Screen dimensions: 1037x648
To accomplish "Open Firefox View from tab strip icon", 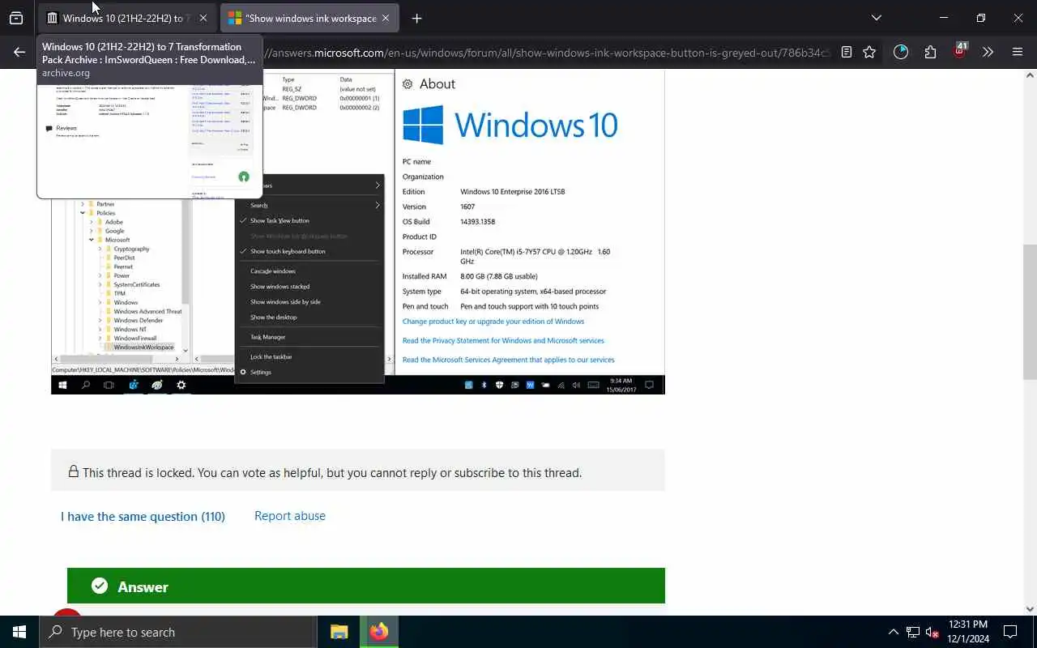I will (x=16, y=18).
